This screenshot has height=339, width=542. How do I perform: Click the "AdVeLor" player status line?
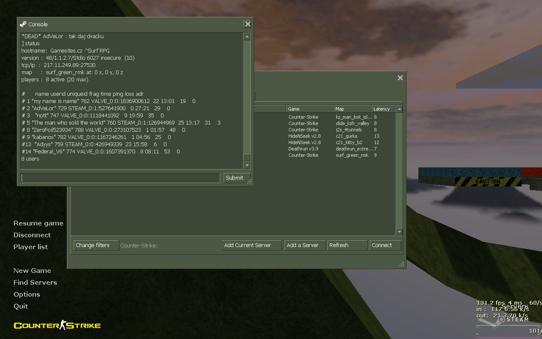96,108
